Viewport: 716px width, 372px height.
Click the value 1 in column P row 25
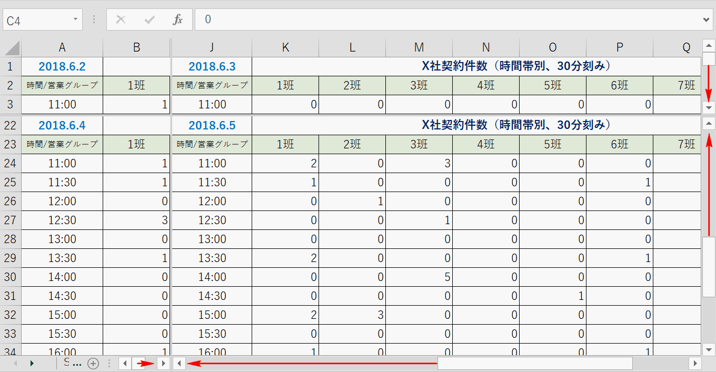point(620,183)
